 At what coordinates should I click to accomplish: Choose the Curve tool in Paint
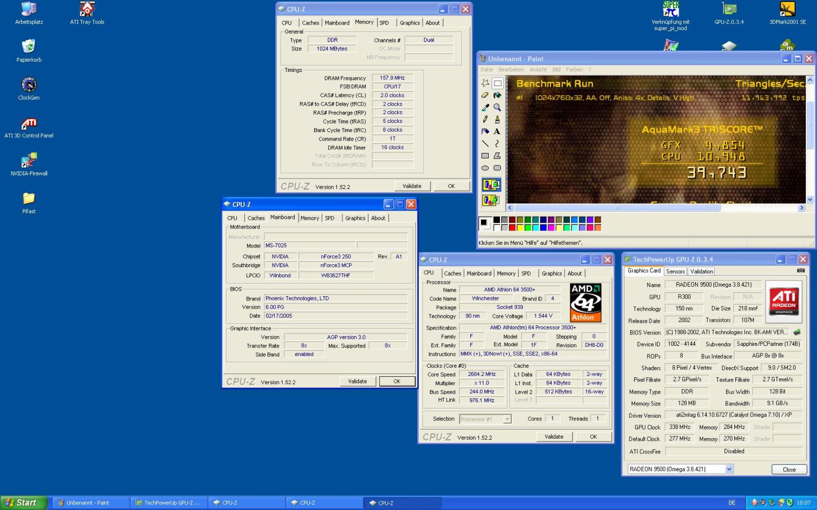click(x=497, y=144)
